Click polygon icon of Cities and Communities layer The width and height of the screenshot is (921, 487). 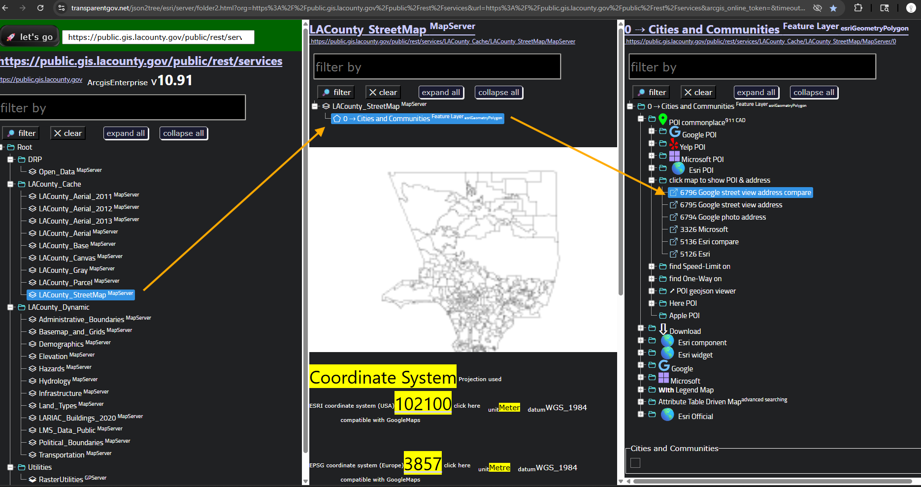pyautogui.click(x=337, y=119)
